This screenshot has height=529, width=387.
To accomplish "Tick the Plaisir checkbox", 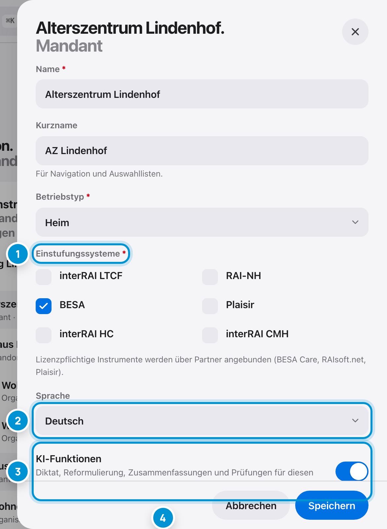I will (x=210, y=306).
